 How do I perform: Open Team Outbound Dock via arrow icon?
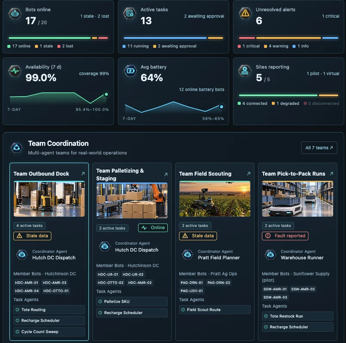(83, 174)
